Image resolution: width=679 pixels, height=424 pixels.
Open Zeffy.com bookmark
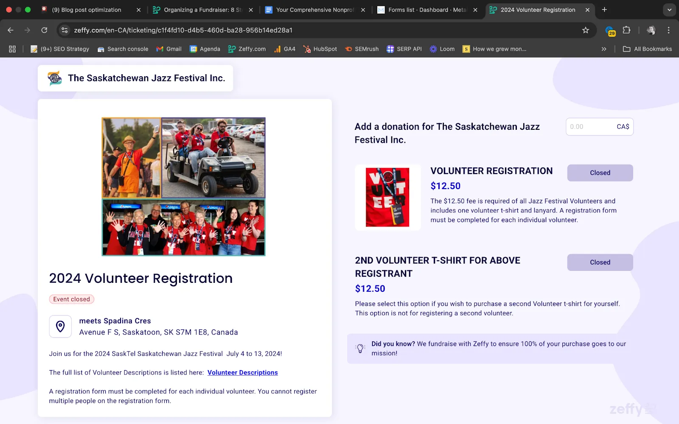pos(247,49)
